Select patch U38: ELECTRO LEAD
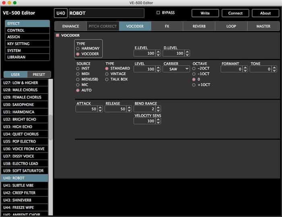Viewport: 282px width, 217px height. pyautogui.click(x=25, y=164)
